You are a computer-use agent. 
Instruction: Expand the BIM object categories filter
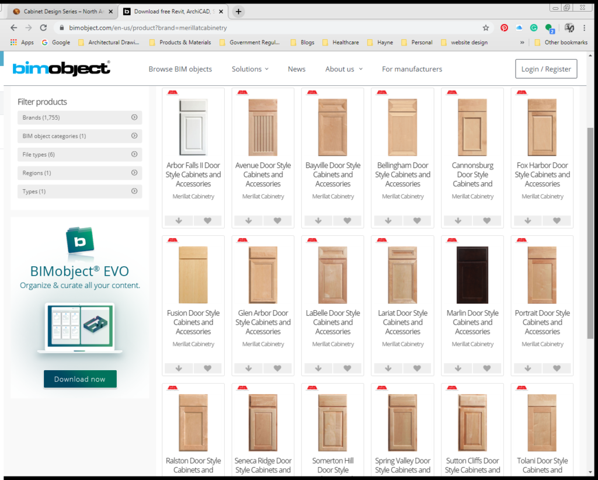(79, 135)
